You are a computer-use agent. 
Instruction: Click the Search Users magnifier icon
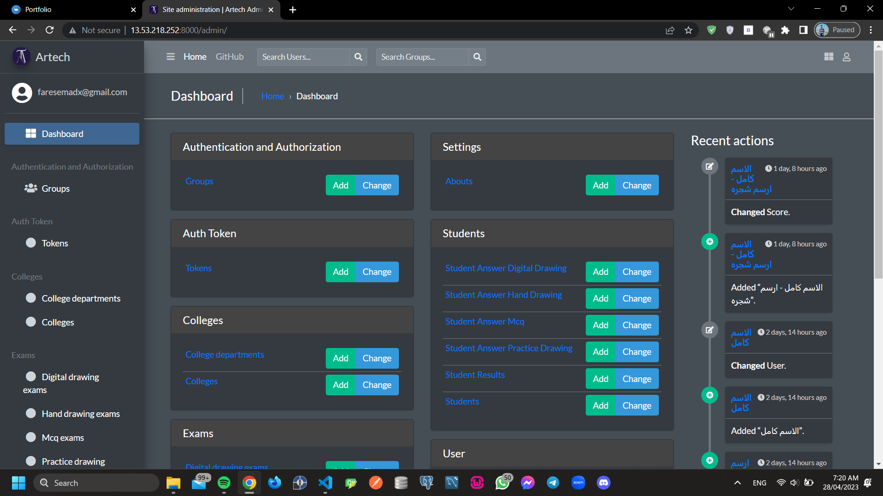point(358,57)
